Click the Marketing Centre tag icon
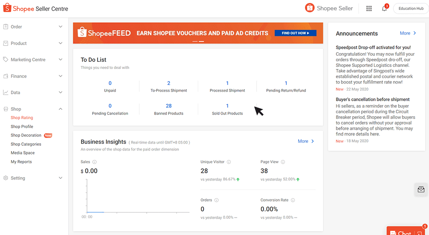 [6, 59]
